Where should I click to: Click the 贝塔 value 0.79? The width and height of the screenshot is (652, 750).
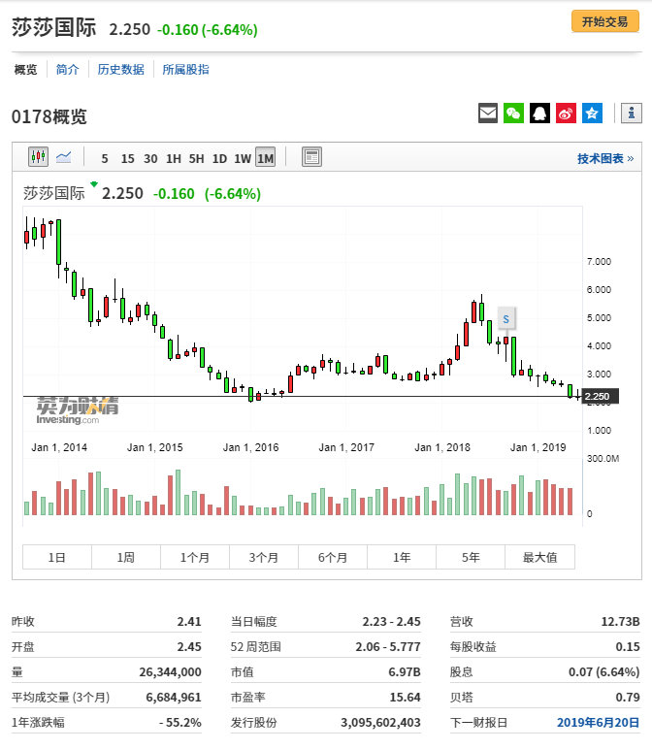[x=628, y=698]
